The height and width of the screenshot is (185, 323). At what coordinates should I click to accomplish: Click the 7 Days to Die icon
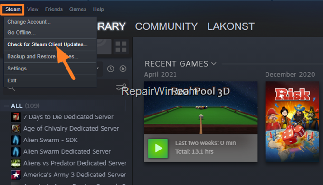[x=16, y=117]
